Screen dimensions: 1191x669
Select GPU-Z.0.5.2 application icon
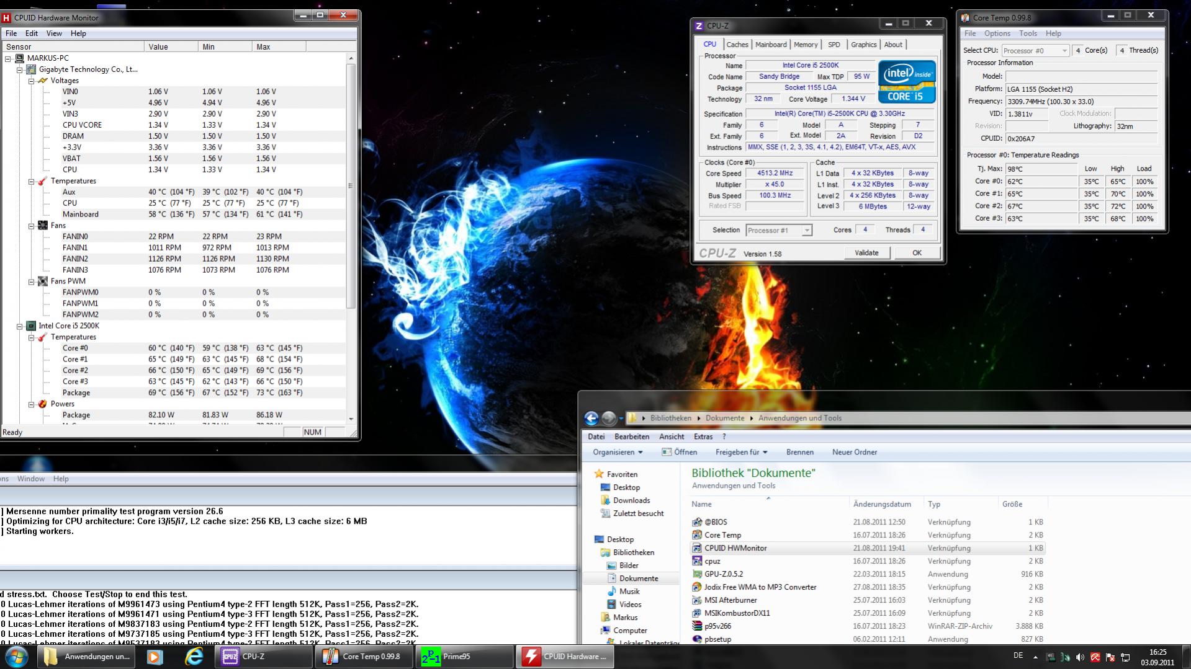pyautogui.click(x=697, y=574)
